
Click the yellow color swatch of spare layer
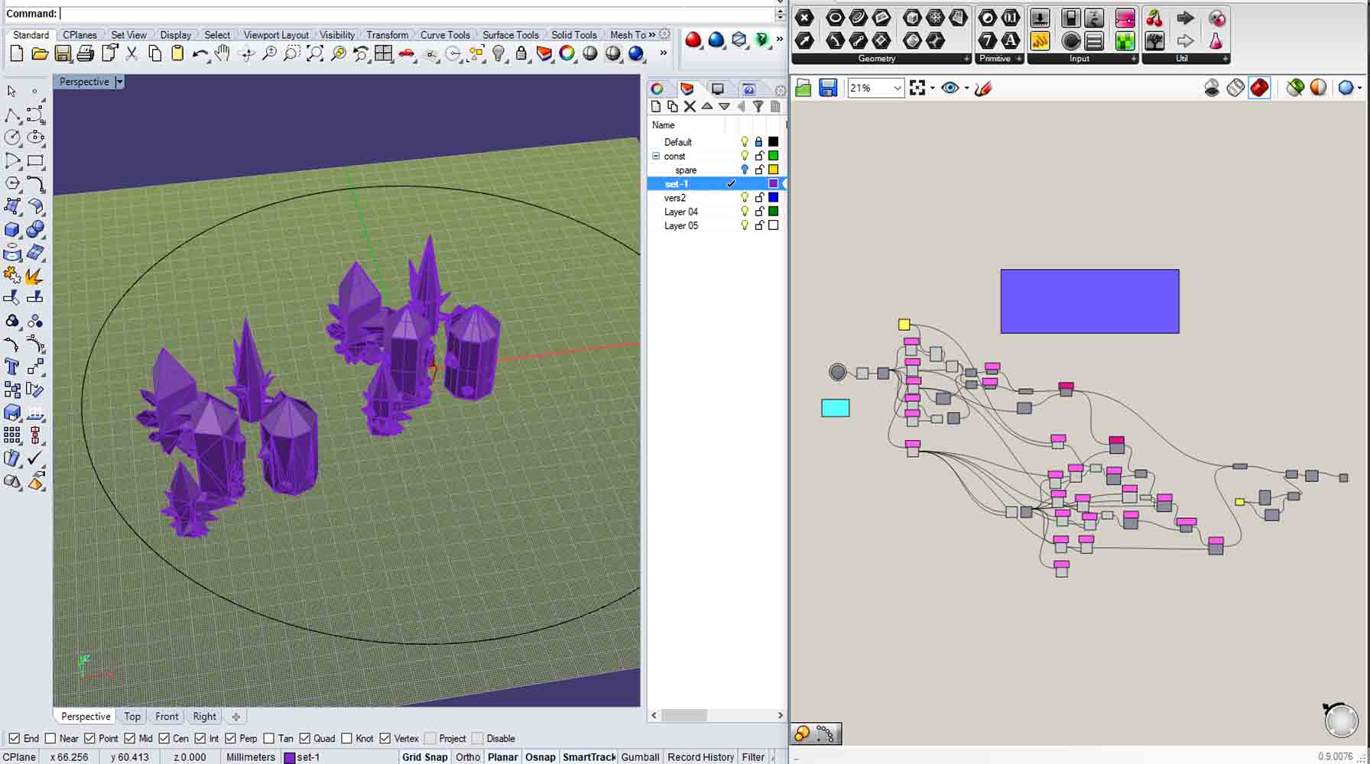point(773,170)
